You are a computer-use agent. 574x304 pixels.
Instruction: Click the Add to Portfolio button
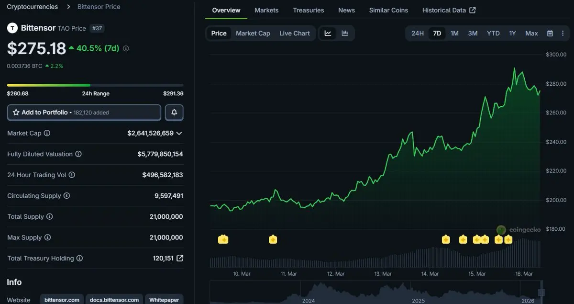[x=84, y=113]
